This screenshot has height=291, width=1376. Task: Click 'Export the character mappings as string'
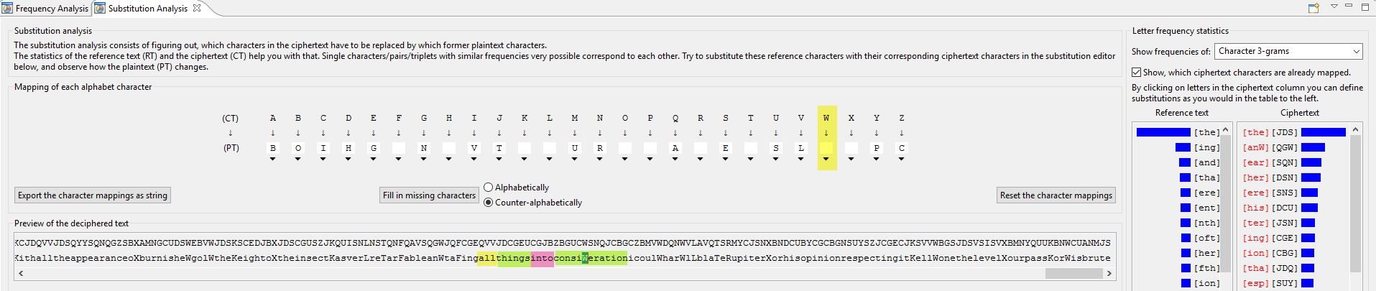(93, 195)
